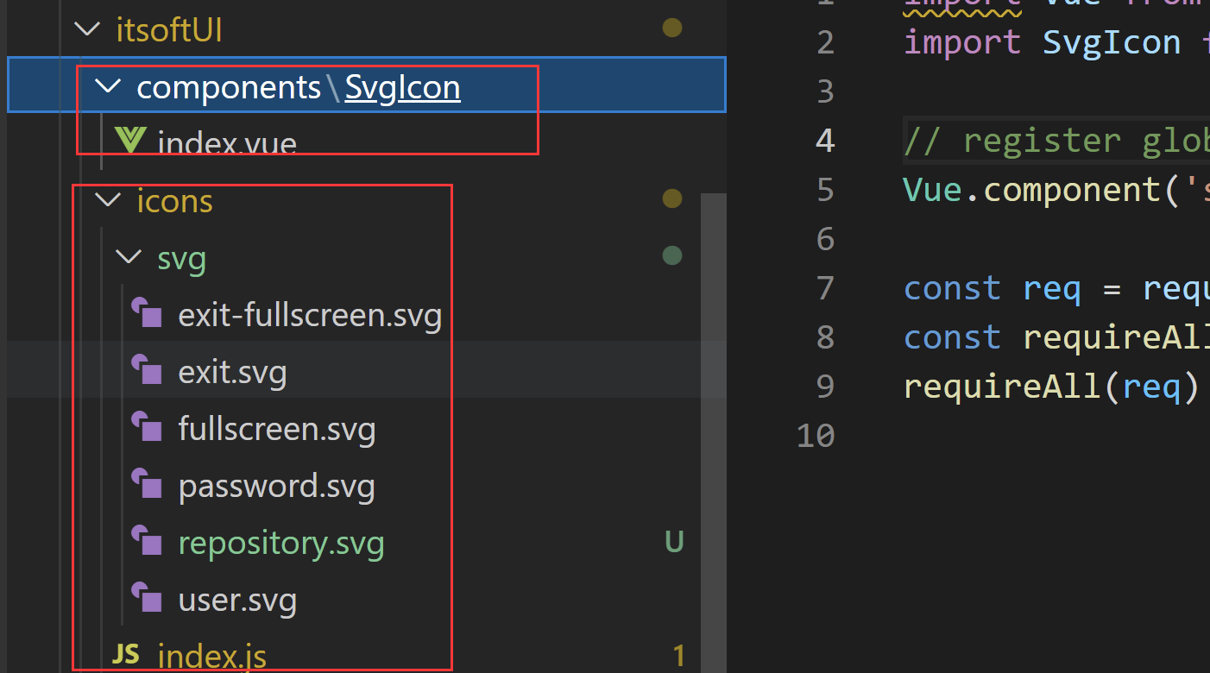Image resolution: width=1210 pixels, height=673 pixels.
Task: Click the U badge on repository.svg
Action: [674, 542]
